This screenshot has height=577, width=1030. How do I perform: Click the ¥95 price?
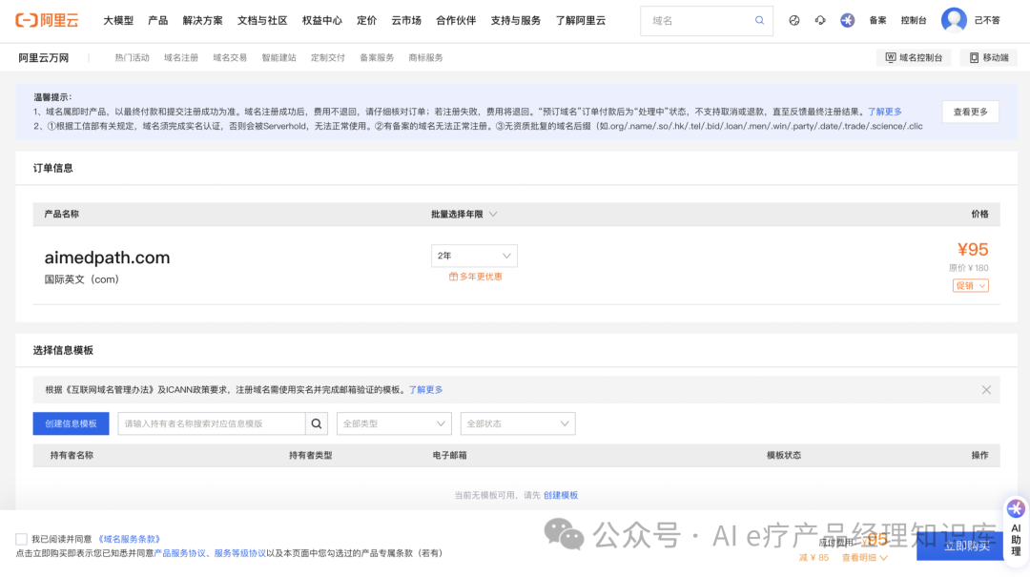(x=972, y=250)
